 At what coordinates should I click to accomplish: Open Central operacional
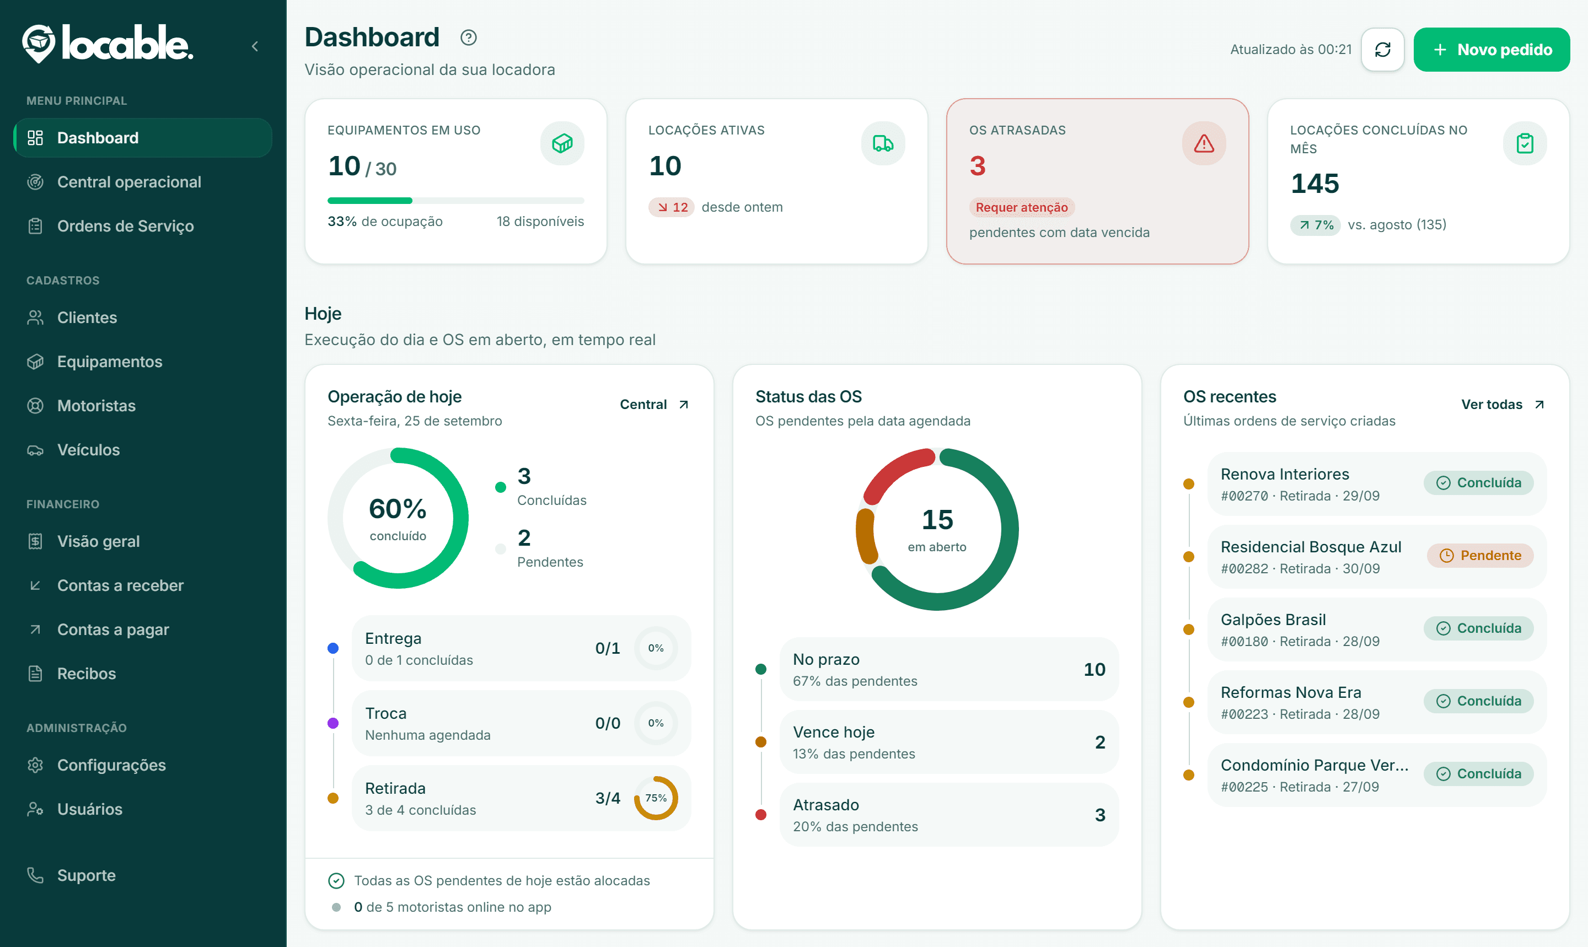(x=143, y=182)
